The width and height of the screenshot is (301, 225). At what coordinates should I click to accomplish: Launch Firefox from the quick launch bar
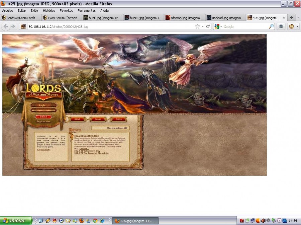click(x=82, y=221)
